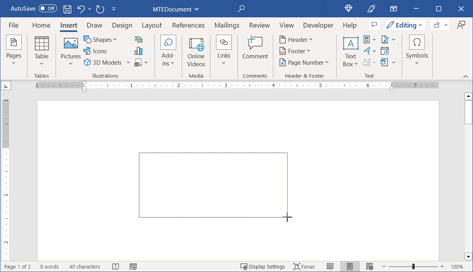This screenshot has height=272, width=473.
Task: Open the Developer ribbon tab
Action: click(x=318, y=25)
